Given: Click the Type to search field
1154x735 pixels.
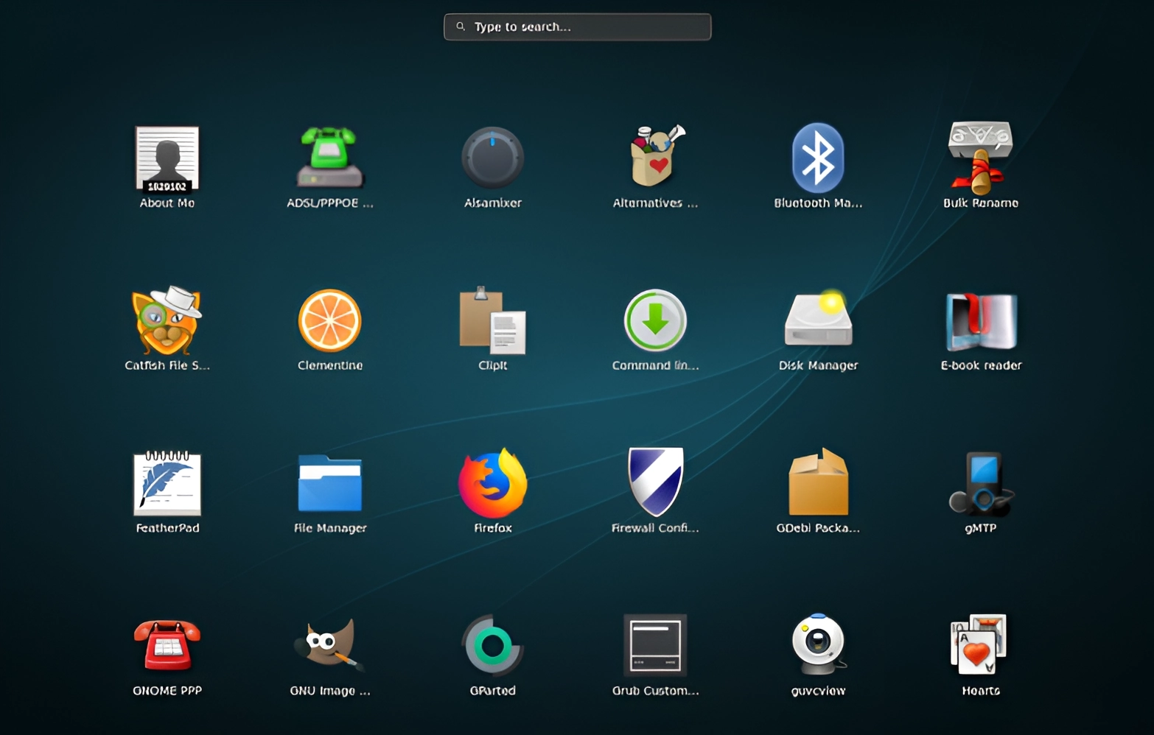Looking at the screenshot, I should [577, 27].
